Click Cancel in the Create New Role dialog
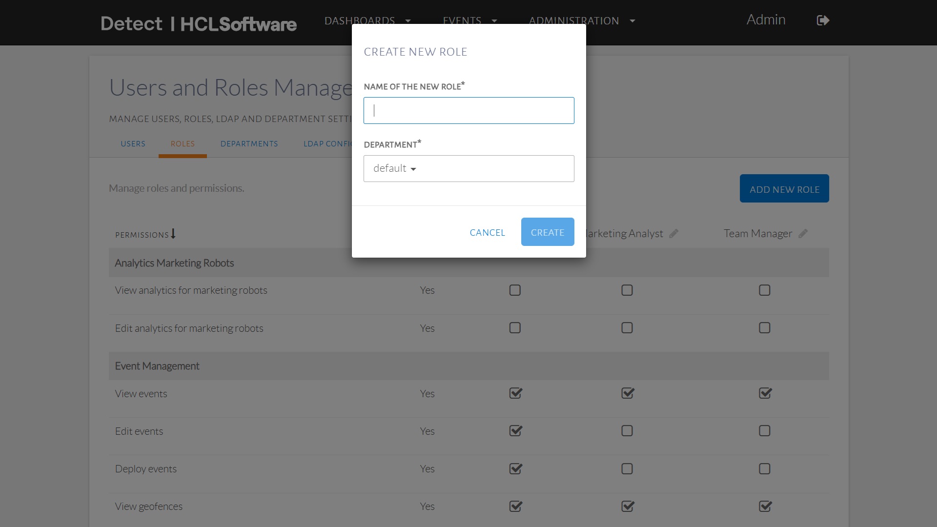The height and width of the screenshot is (527, 937). tap(487, 233)
